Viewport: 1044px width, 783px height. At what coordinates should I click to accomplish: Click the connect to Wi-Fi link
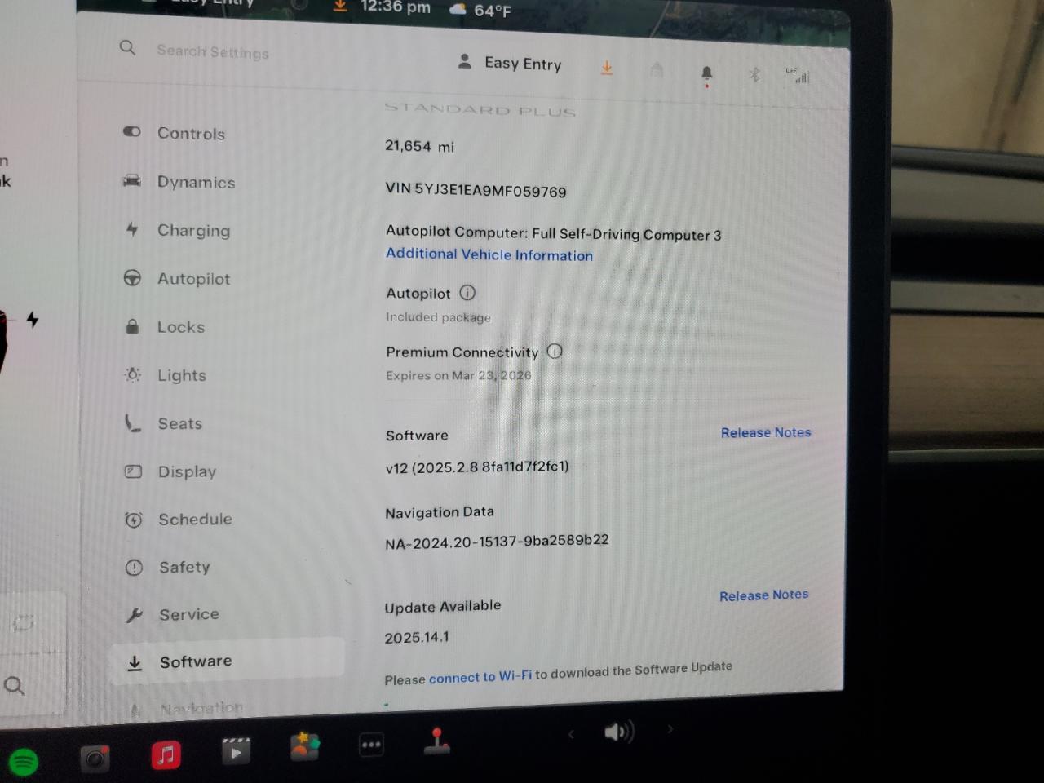click(x=480, y=677)
